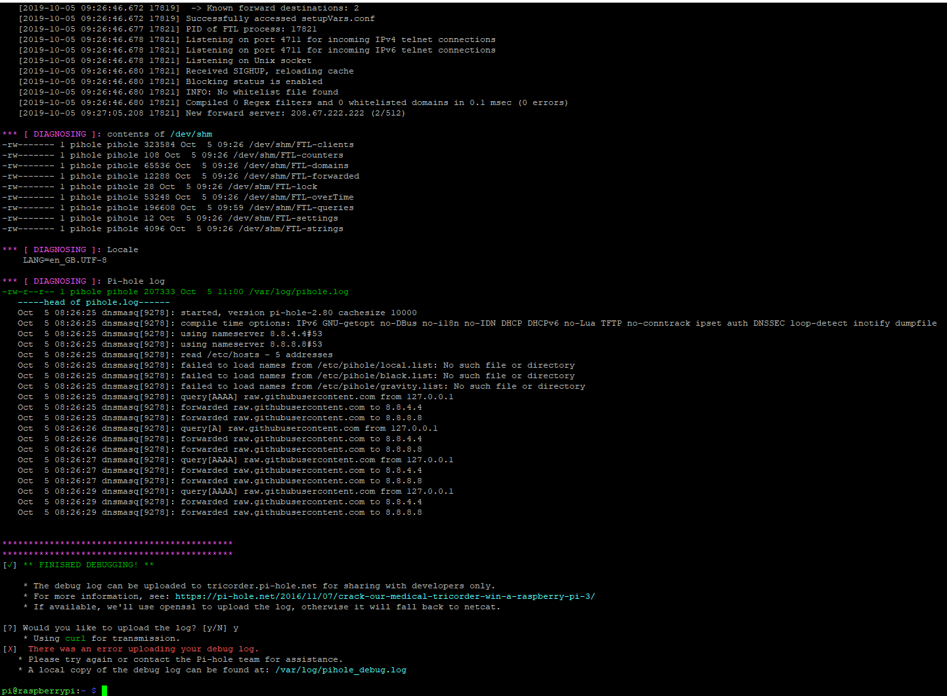Click the /dev/shm/FTL-counters file entry
947x696 pixels.
(173, 155)
